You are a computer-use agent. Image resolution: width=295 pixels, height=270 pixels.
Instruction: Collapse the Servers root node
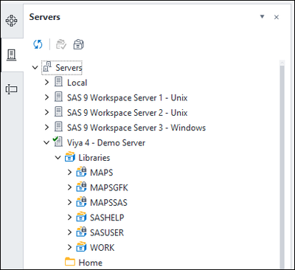35,67
